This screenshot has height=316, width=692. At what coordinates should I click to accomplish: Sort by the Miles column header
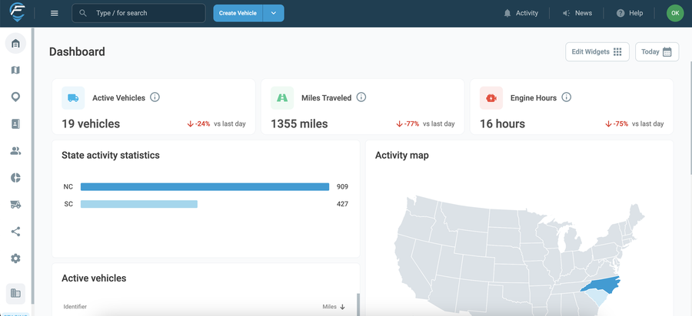tap(334, 307)
